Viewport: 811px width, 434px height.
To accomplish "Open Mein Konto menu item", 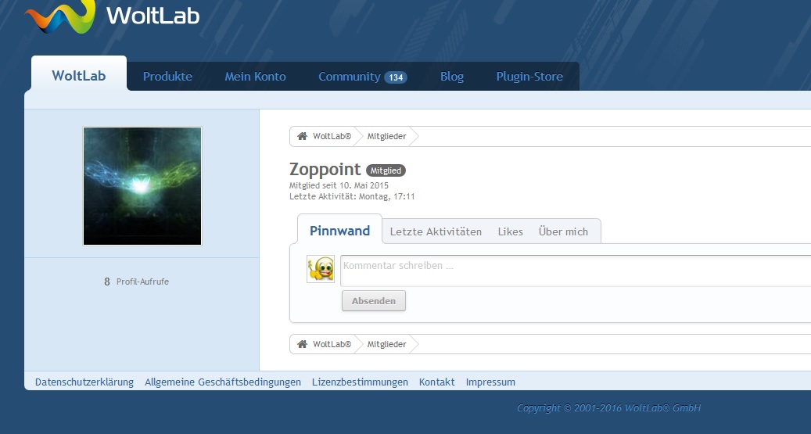I will point(255,77).
